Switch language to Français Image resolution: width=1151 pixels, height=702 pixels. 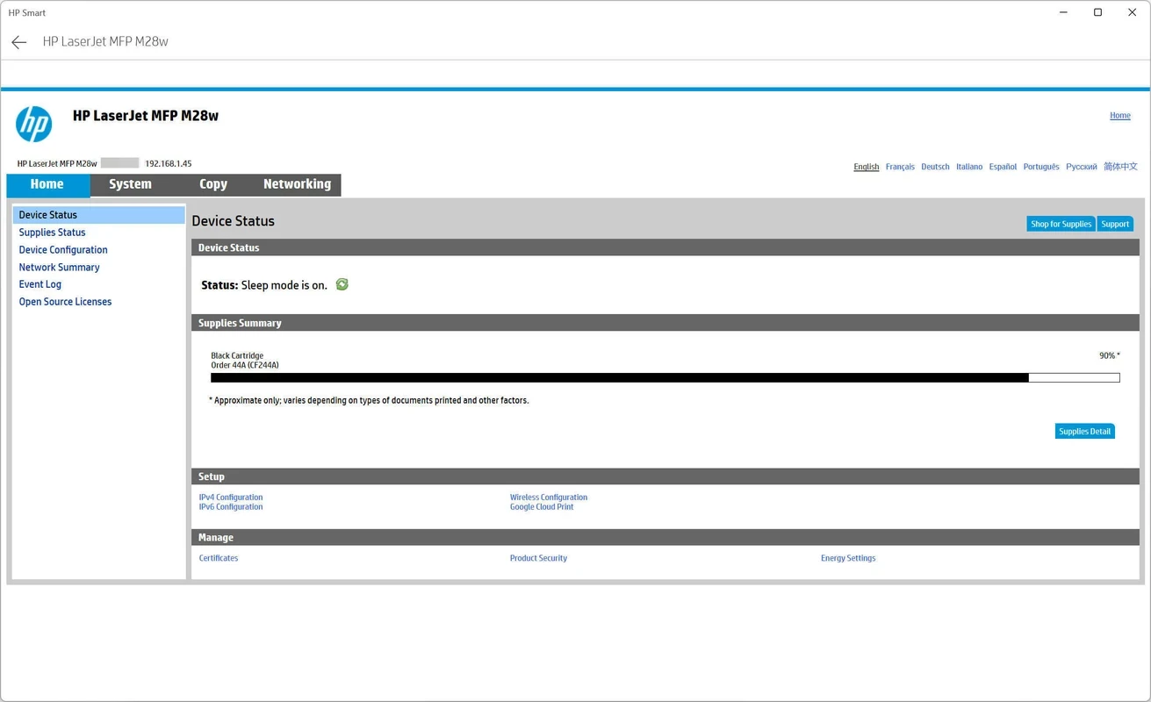pos(900,167)
